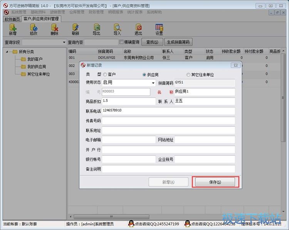Click the 银行帐号 field
The image size is (289, 230).
[129, 159]
